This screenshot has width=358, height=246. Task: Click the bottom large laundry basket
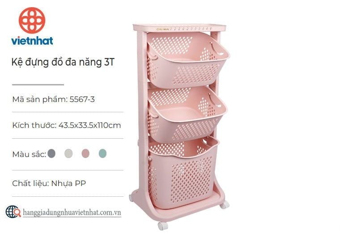(x=183, y=172)
